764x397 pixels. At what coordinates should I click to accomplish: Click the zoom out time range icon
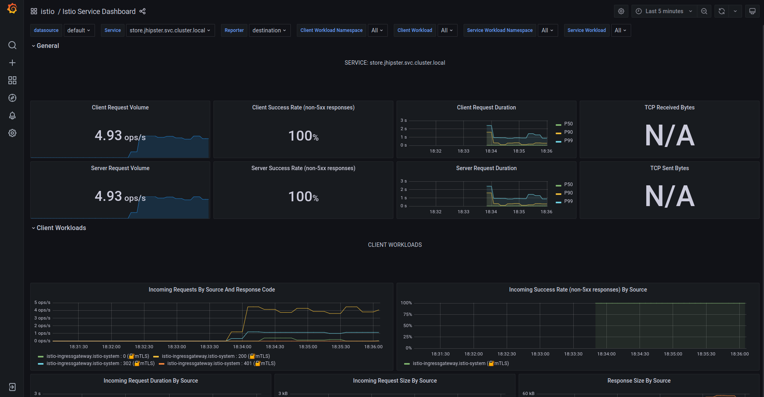pos(704,11)
